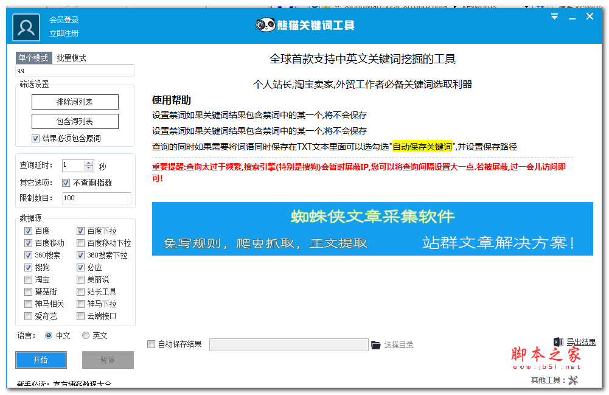This screenshot has height=395, width=609.
Task: Click 立即注册 link
Action: 64,33
